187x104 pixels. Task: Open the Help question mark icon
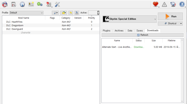pyautogui.click(x=182, y=5)
